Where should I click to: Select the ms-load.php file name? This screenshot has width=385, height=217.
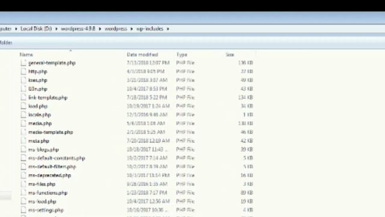pyautogui.click(x=42, y=201)
